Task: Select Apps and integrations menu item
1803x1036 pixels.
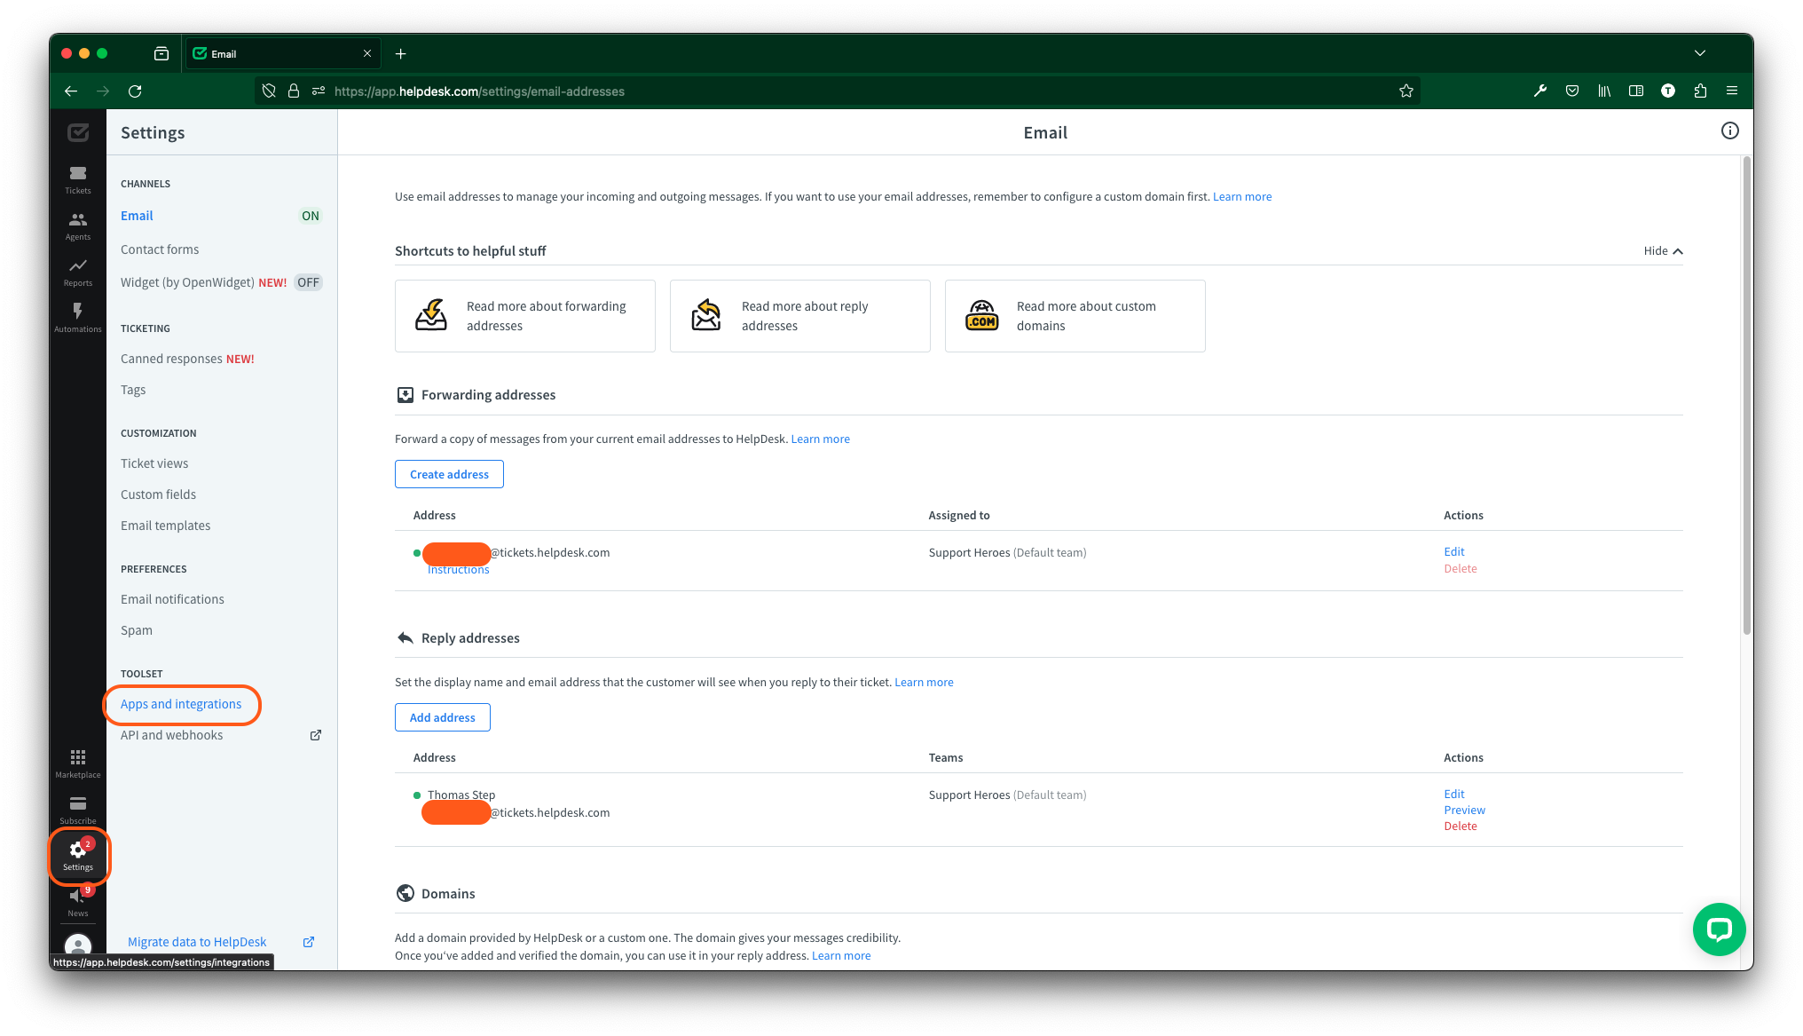Action: coord(181,702)
